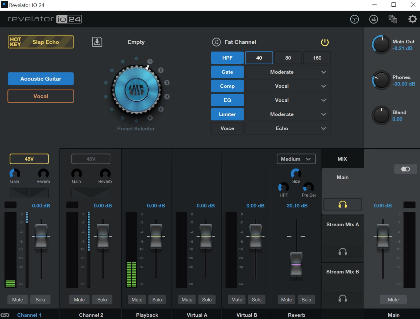420x319 pixels.
Task: Toggle the Limiter processor button
Action: point(227,114)
